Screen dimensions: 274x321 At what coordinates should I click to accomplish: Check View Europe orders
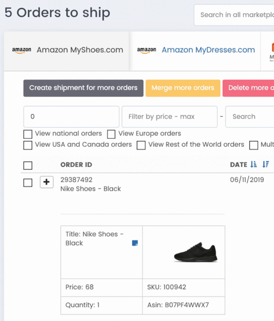click(111, 134)
